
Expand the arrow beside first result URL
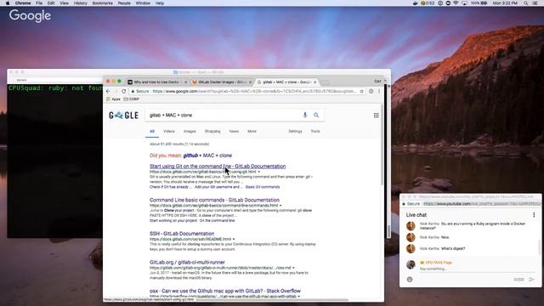258,172
